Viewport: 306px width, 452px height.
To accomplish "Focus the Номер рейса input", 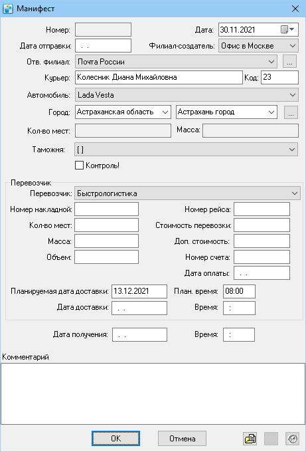I will pyautogui.click(x=262, y=209).
